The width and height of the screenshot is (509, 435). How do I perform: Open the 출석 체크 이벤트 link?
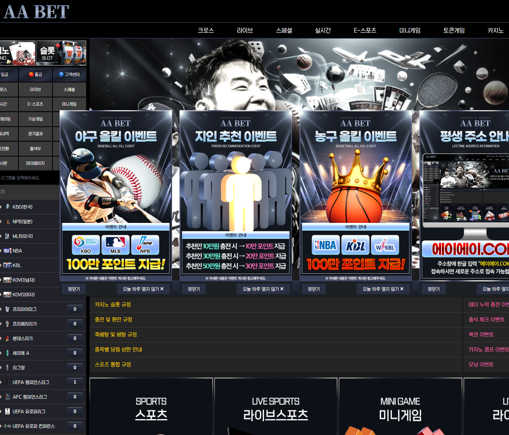[487, 320]
